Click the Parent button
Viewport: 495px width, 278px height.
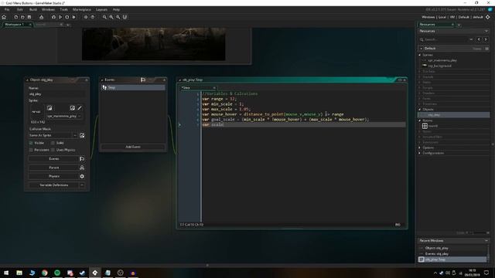coord(53,168)
